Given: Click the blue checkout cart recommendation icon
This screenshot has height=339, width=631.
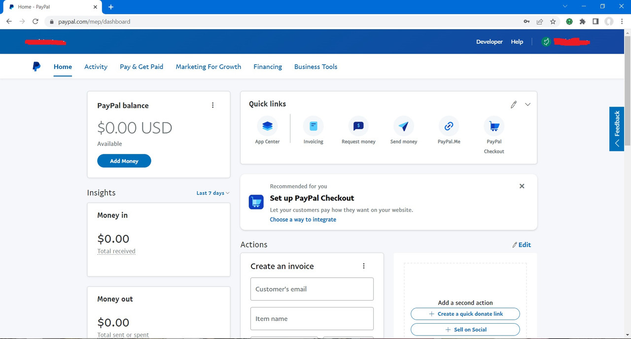Looking at the screenshot, I should [256, 202].
